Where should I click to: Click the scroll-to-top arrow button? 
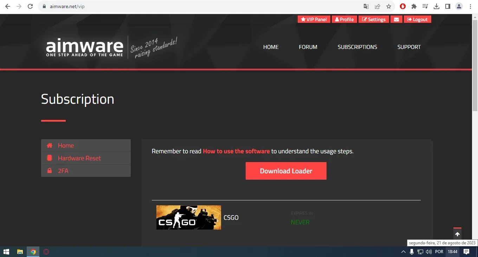pyautogui.click(x=457, y=234)
